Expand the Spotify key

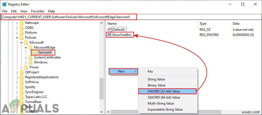click(x=17, y=87)
